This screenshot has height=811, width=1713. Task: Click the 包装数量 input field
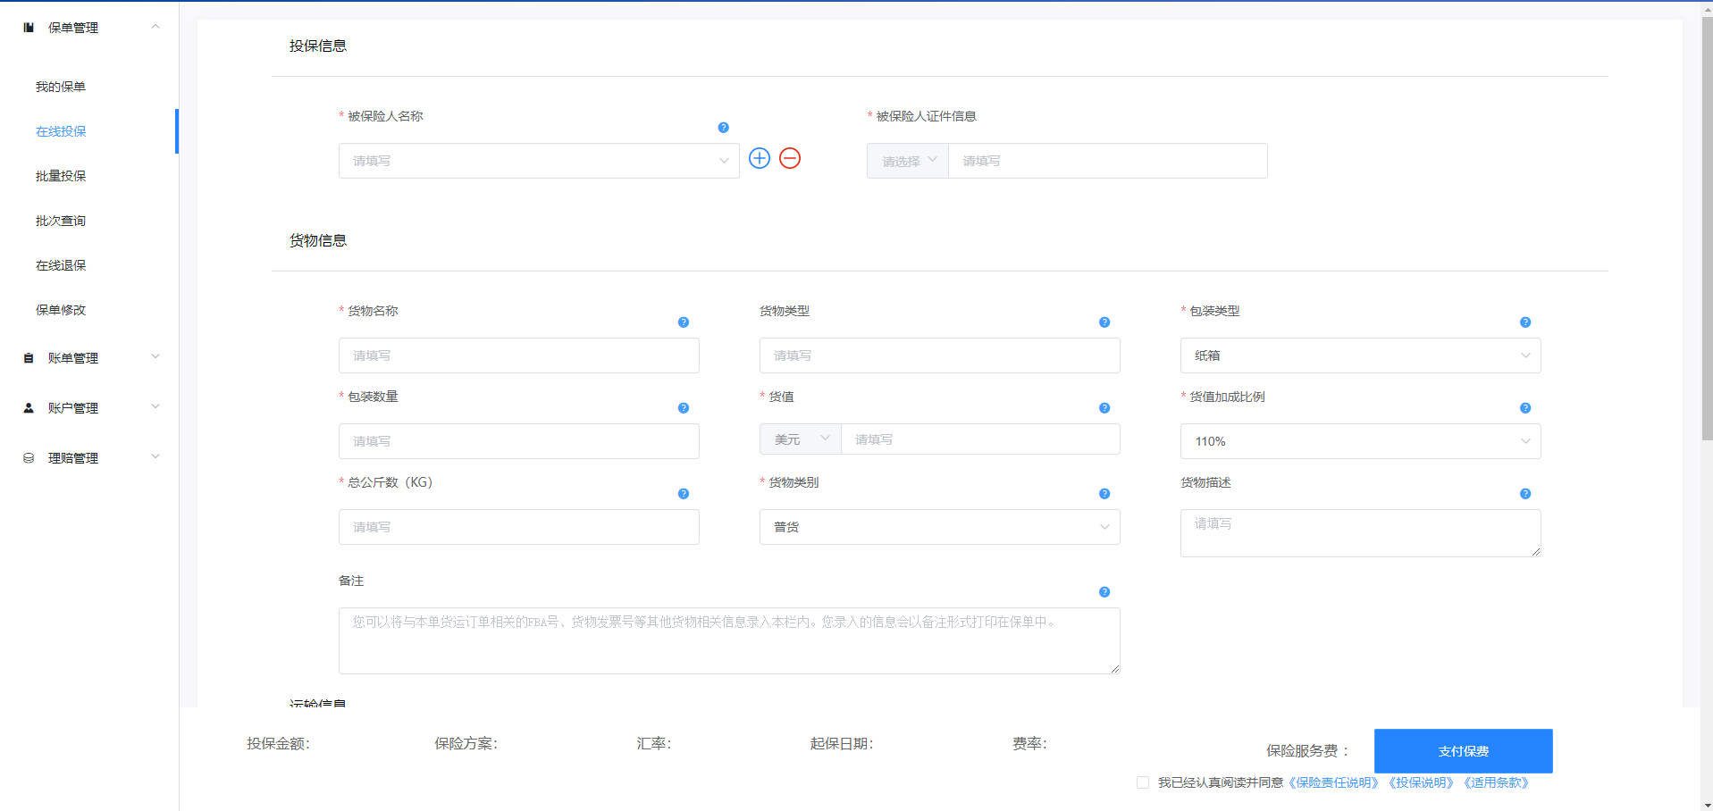click(518, 441)
